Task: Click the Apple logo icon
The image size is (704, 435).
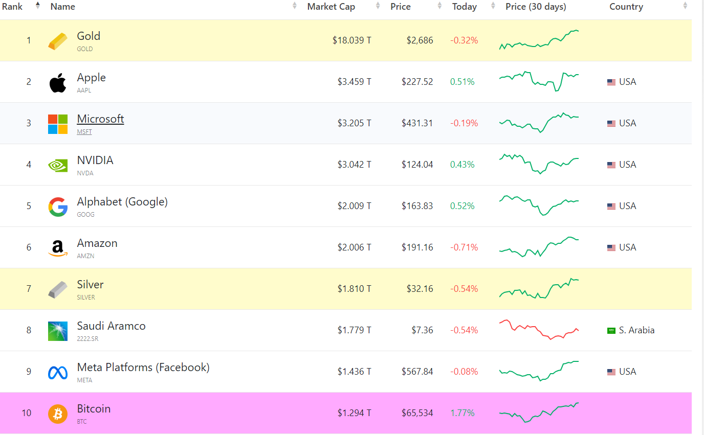Action: (x=58, y=83)
